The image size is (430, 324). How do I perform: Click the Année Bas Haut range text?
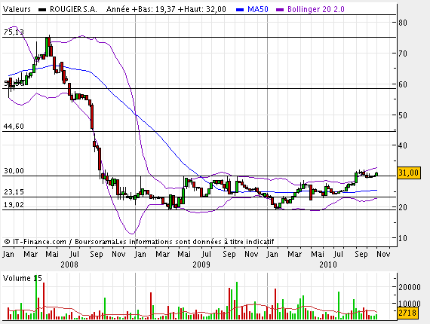166,9
